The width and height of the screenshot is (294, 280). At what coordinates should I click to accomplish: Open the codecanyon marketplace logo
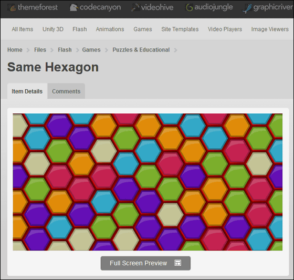pyautogui.click(x=96, y=7)
